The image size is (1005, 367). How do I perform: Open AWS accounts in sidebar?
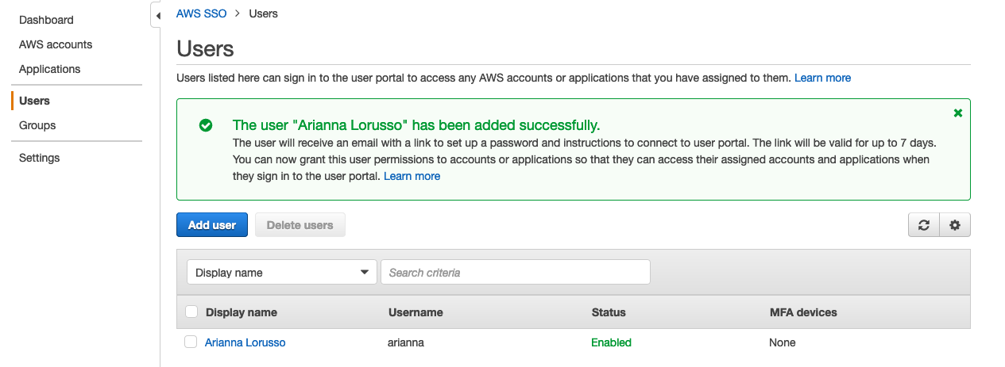tap(56, 44)
